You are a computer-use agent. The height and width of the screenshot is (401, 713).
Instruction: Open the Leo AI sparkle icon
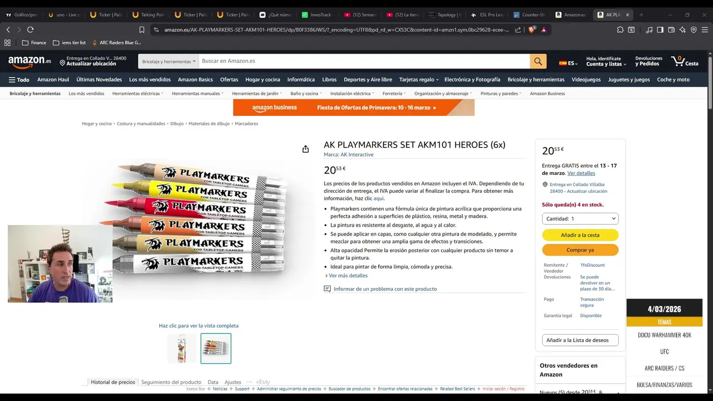(682, 30)
